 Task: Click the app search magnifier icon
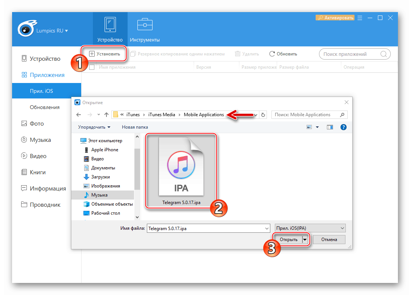(383, 54)
